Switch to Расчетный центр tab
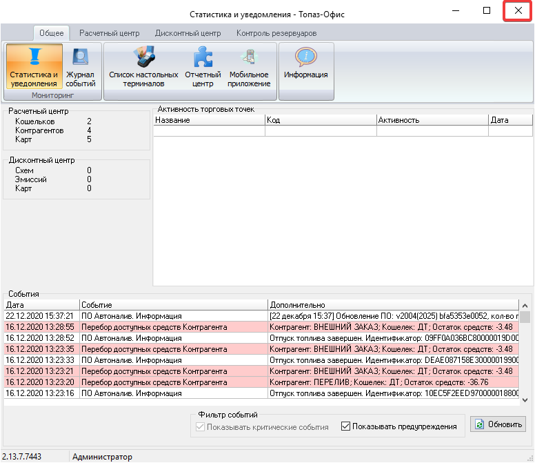 click(x=110, y=33)
